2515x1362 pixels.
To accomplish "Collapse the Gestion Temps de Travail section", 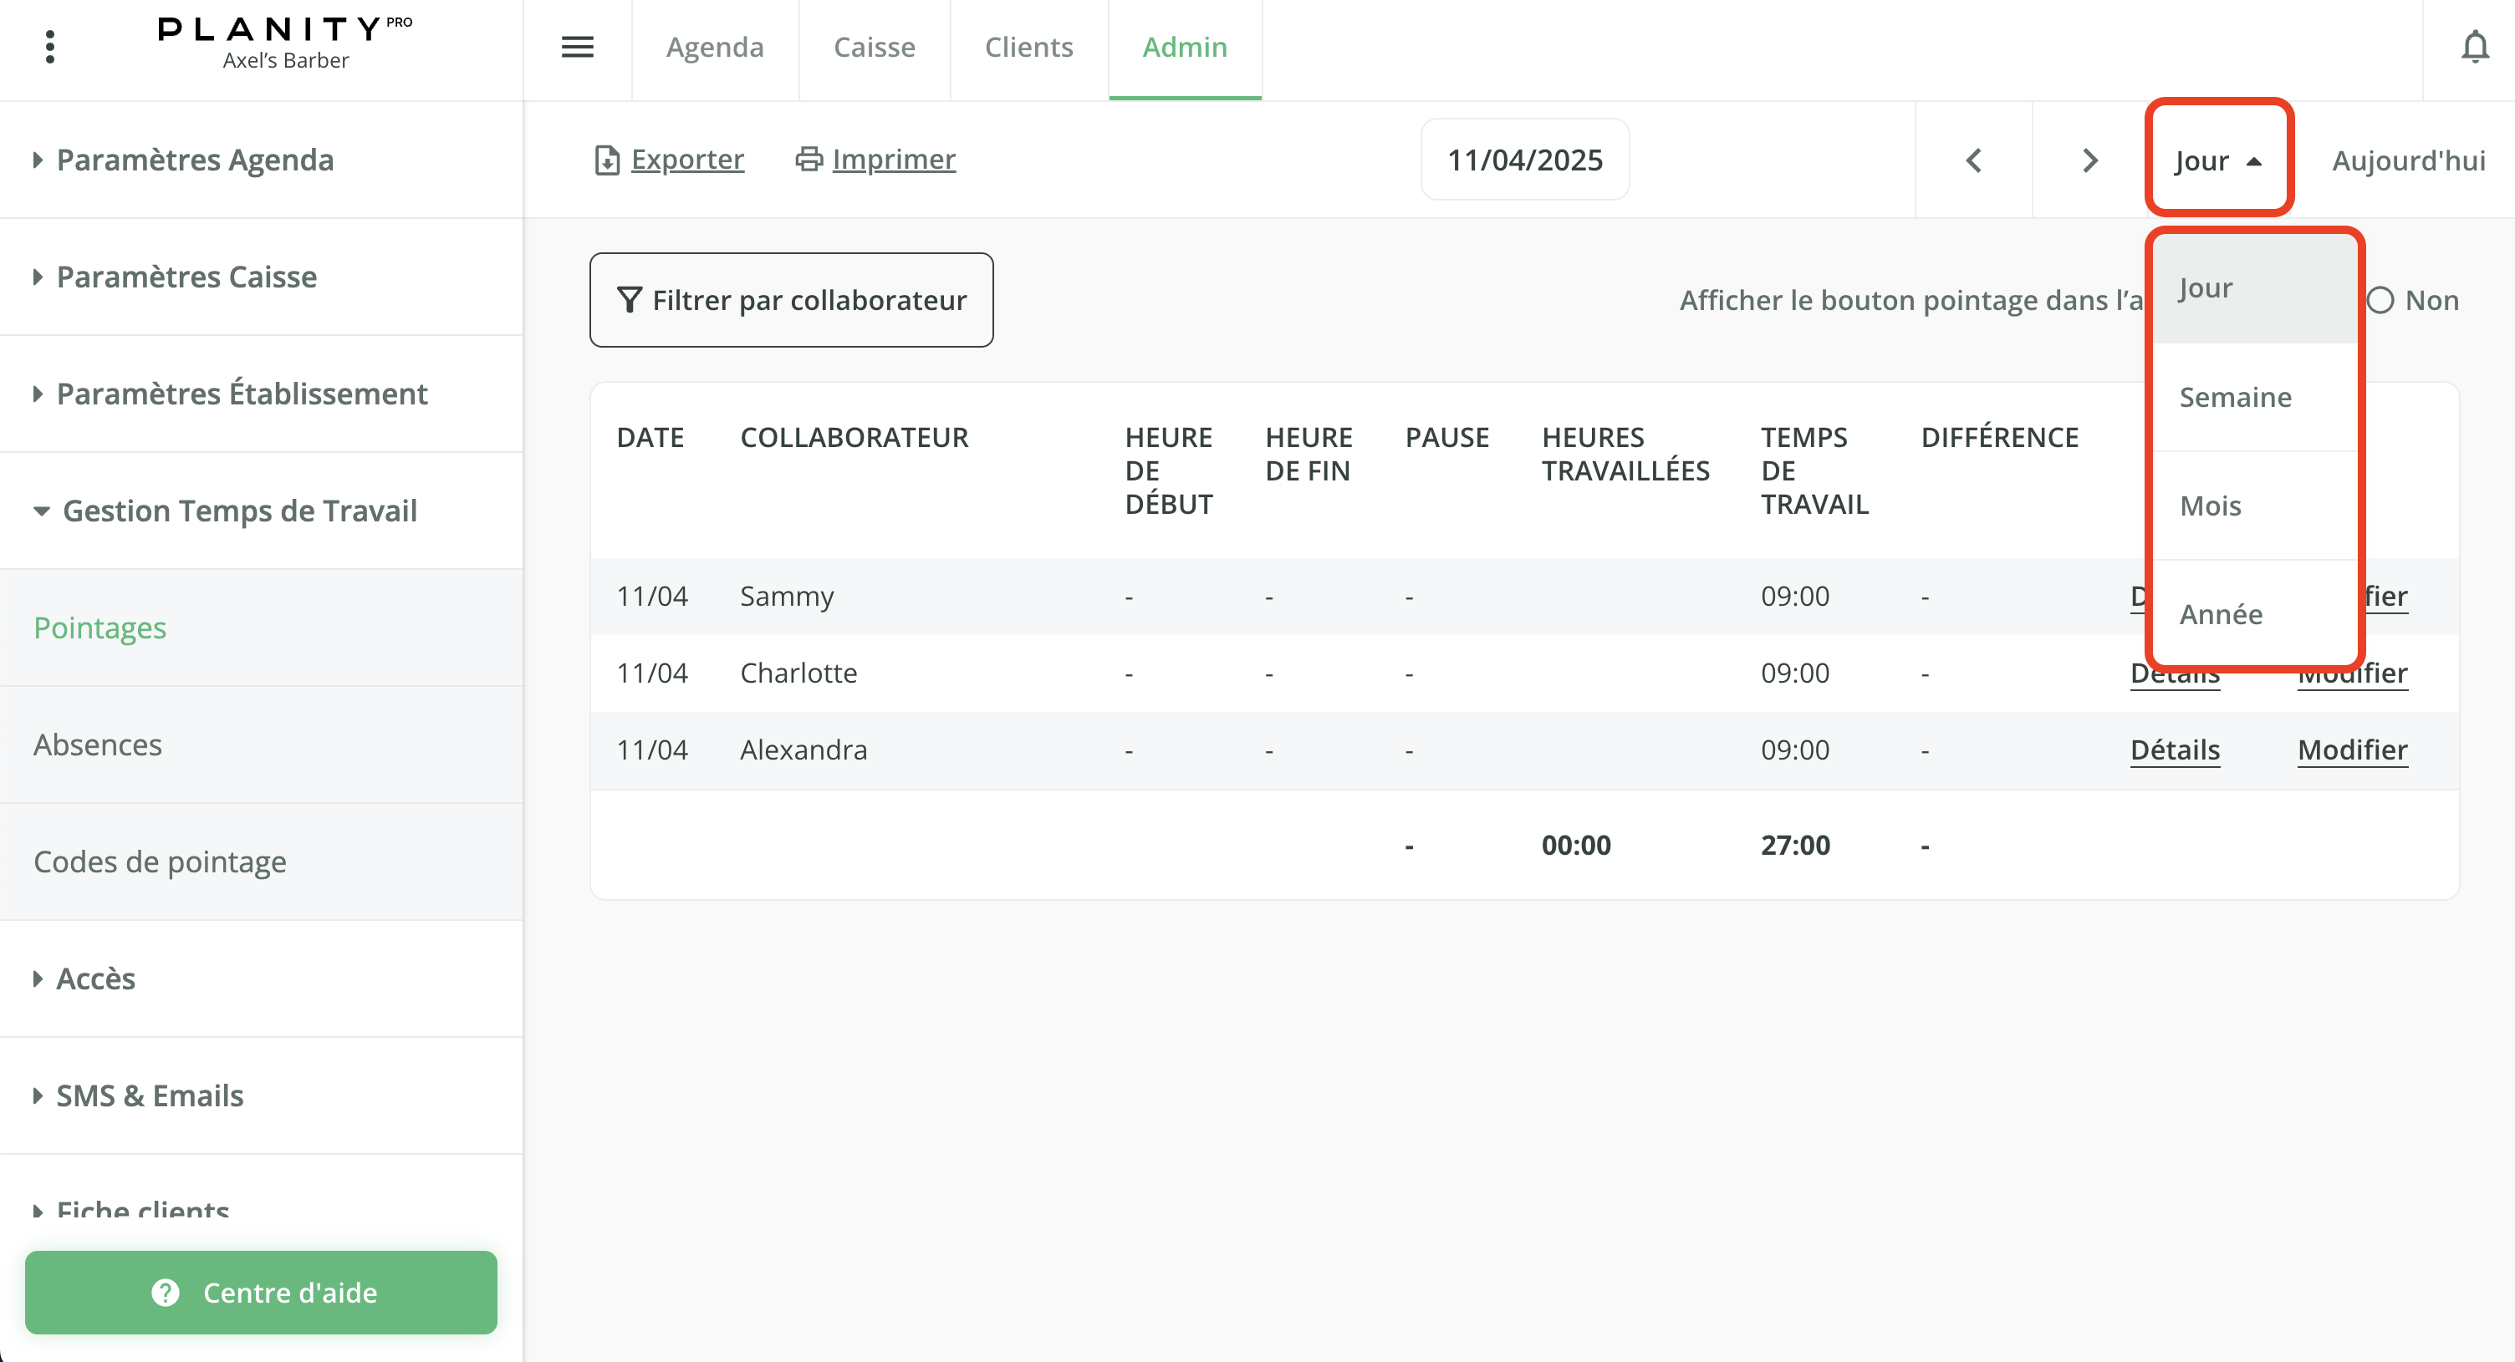I will 240,511.
